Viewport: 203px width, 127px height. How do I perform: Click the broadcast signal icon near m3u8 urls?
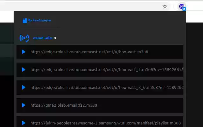(24, 38)
